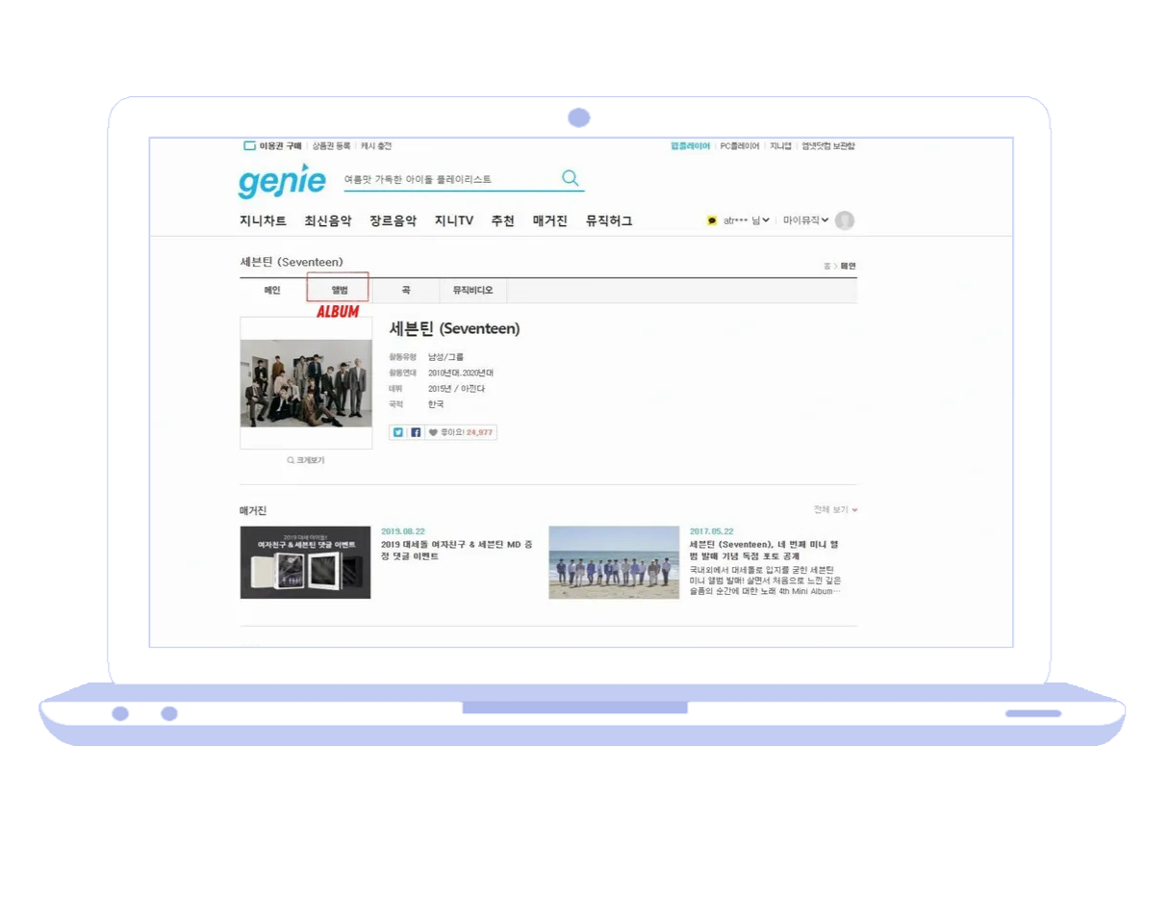Click the 세븐틴 (Seventeen) artist name heading
This screenshot has width=1167, height=903.
454,328
